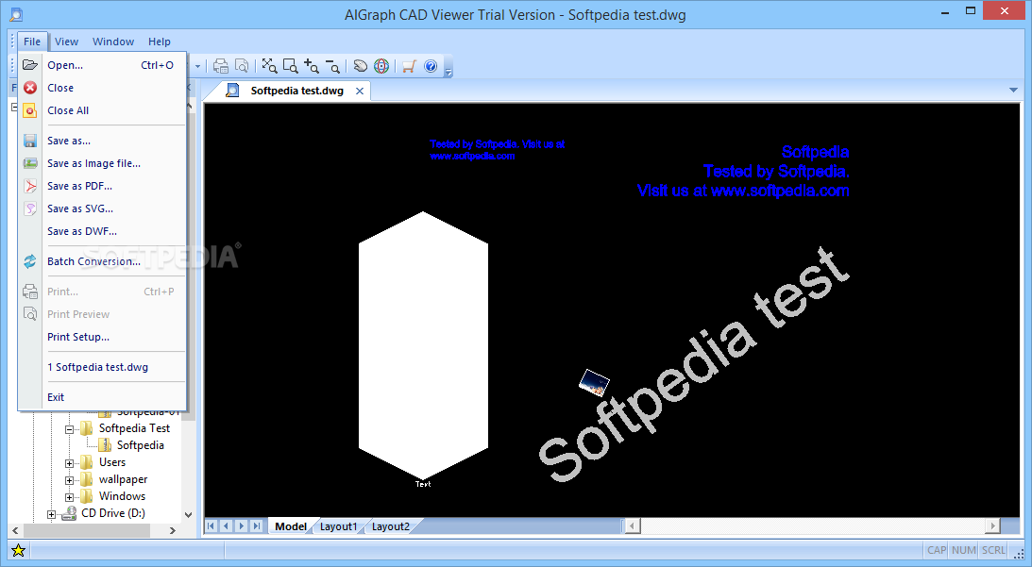1032x567 pixels.
Task: Click folder panel scroll down arrow
Action: (189, 515)
